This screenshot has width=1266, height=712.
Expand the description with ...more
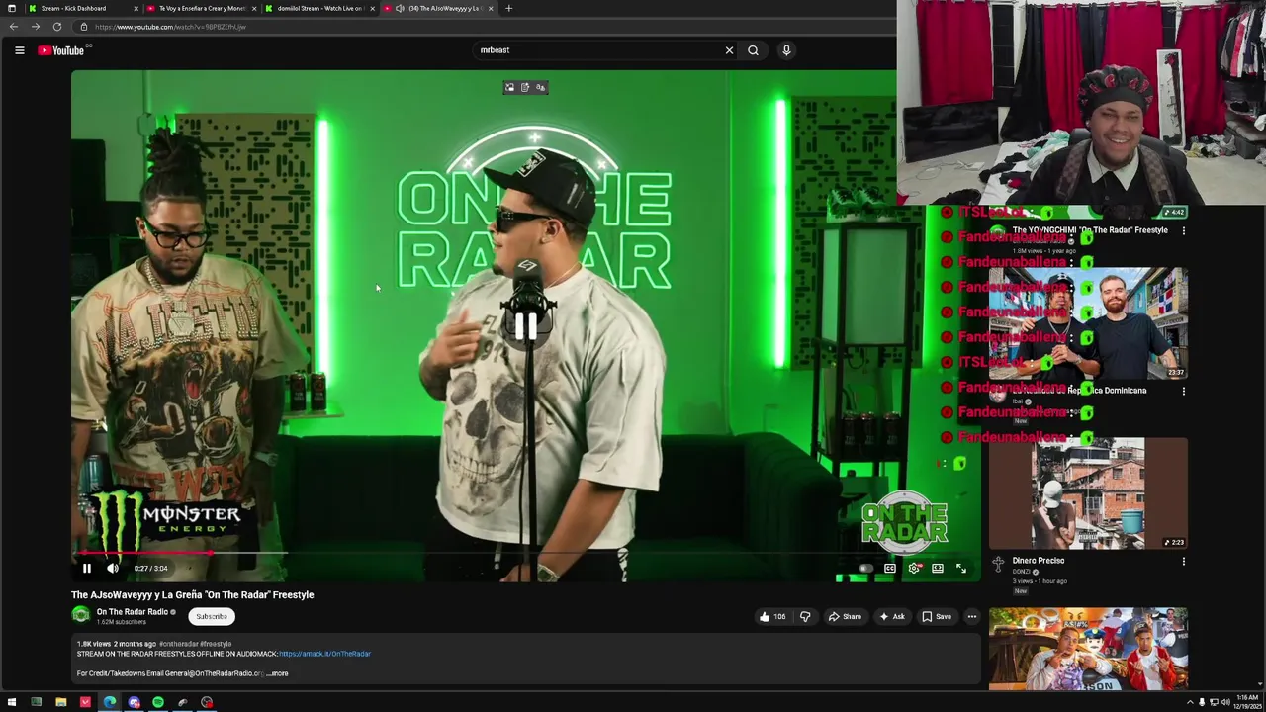tap(279, 673)
